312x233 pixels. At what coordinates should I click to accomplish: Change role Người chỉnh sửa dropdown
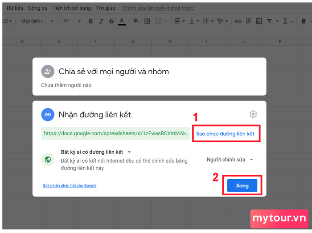[230, 160]
